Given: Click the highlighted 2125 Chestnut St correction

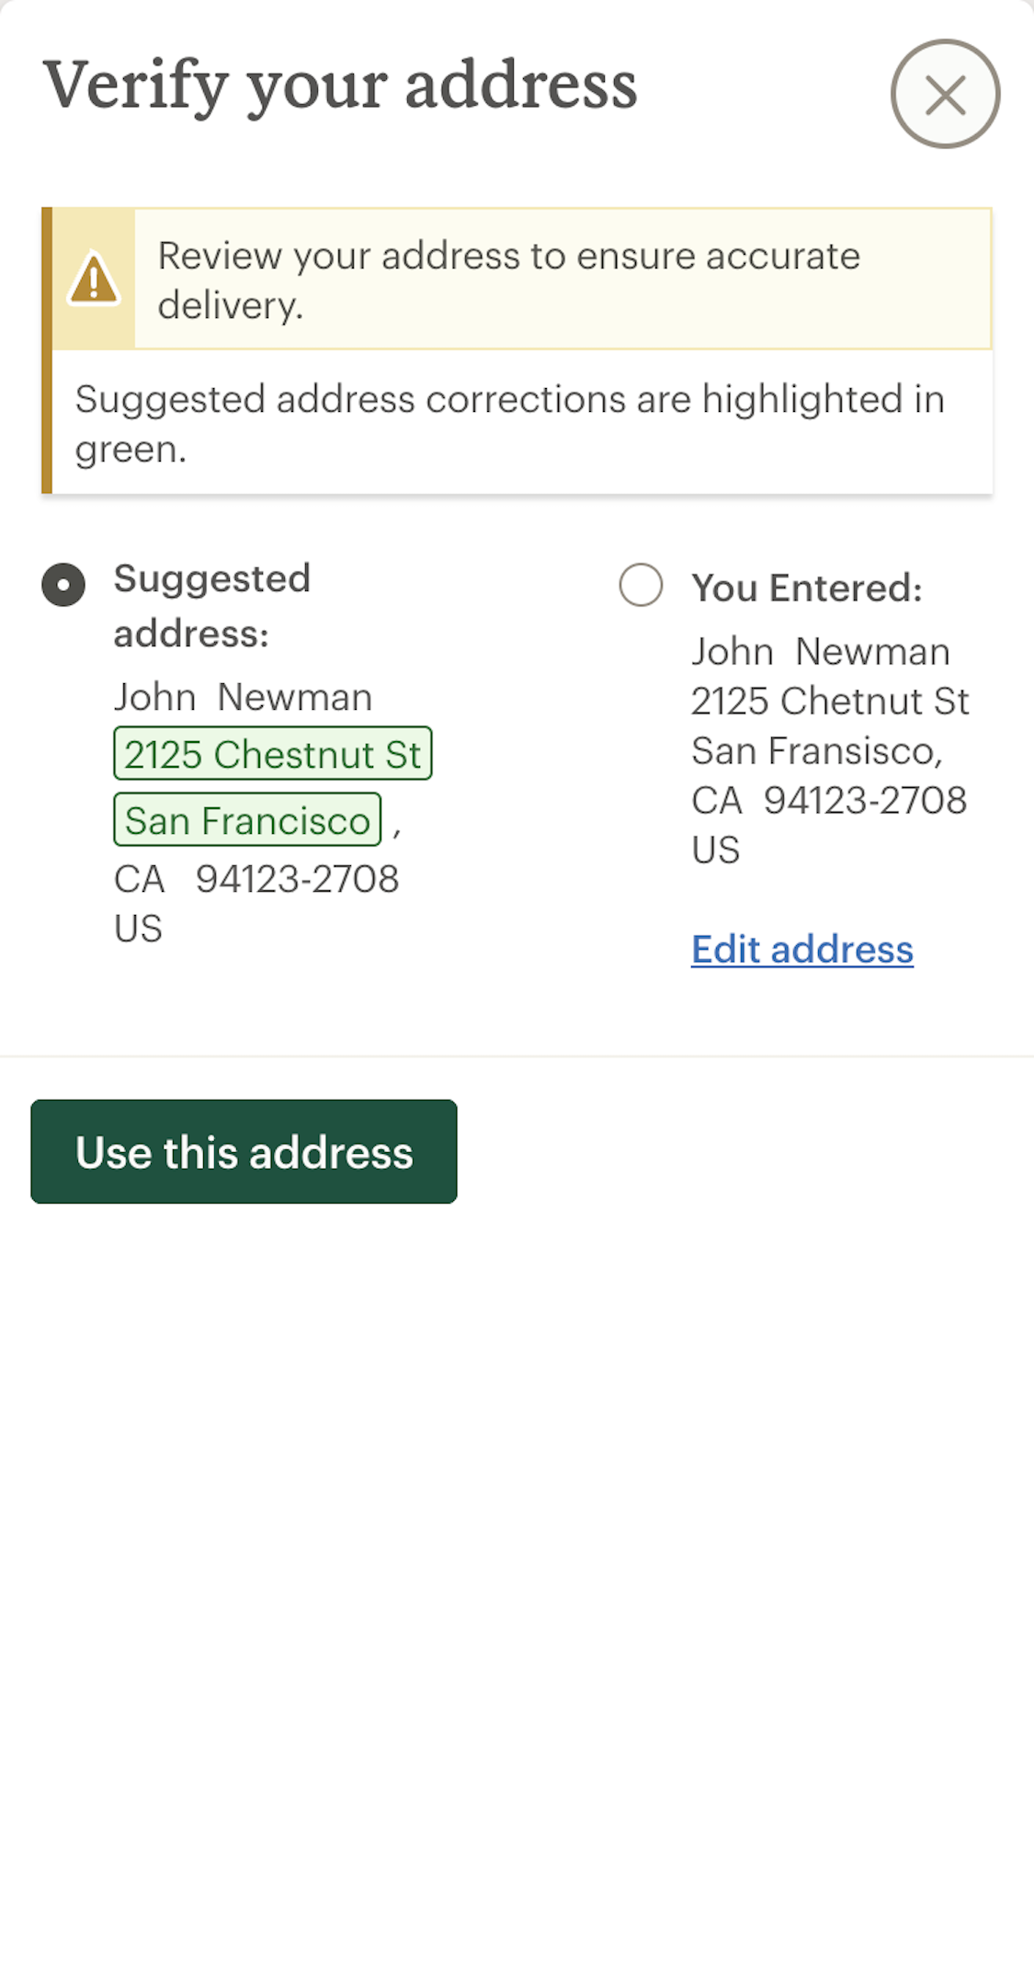Looking at the screenshot, I should (x=272, y=754).
